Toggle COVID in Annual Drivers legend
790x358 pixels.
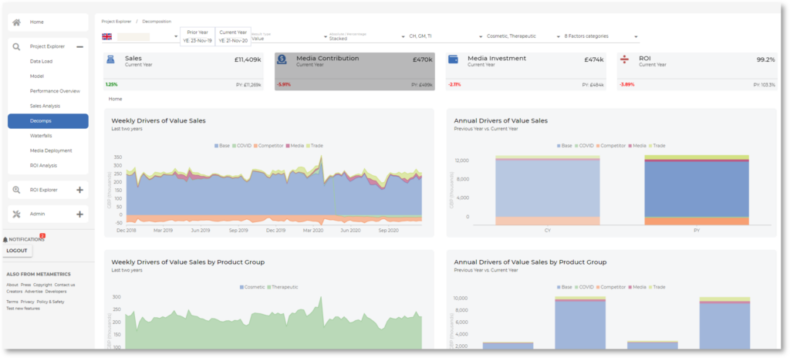click(x=584, y=146)
